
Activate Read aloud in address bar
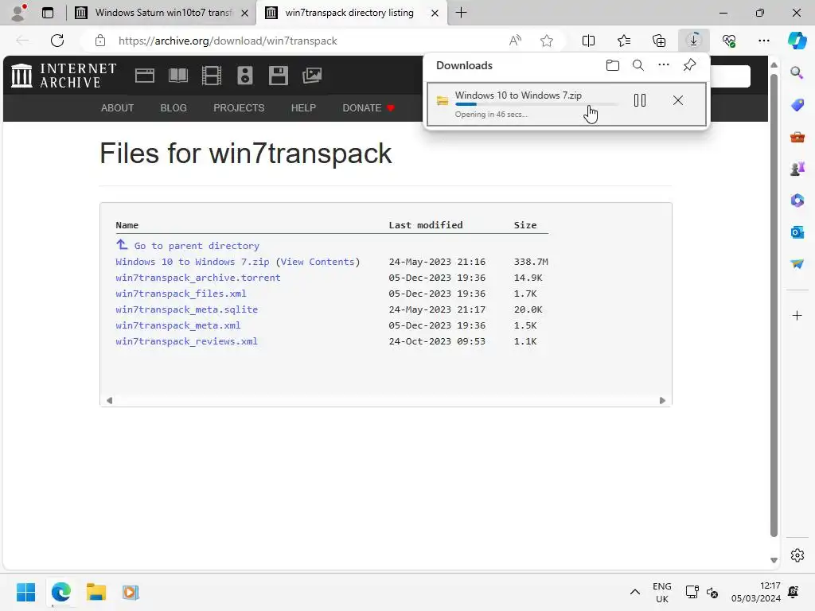coord(515,41)
